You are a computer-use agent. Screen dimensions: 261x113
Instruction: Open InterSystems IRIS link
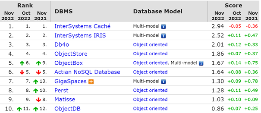(x=80, y=36)
